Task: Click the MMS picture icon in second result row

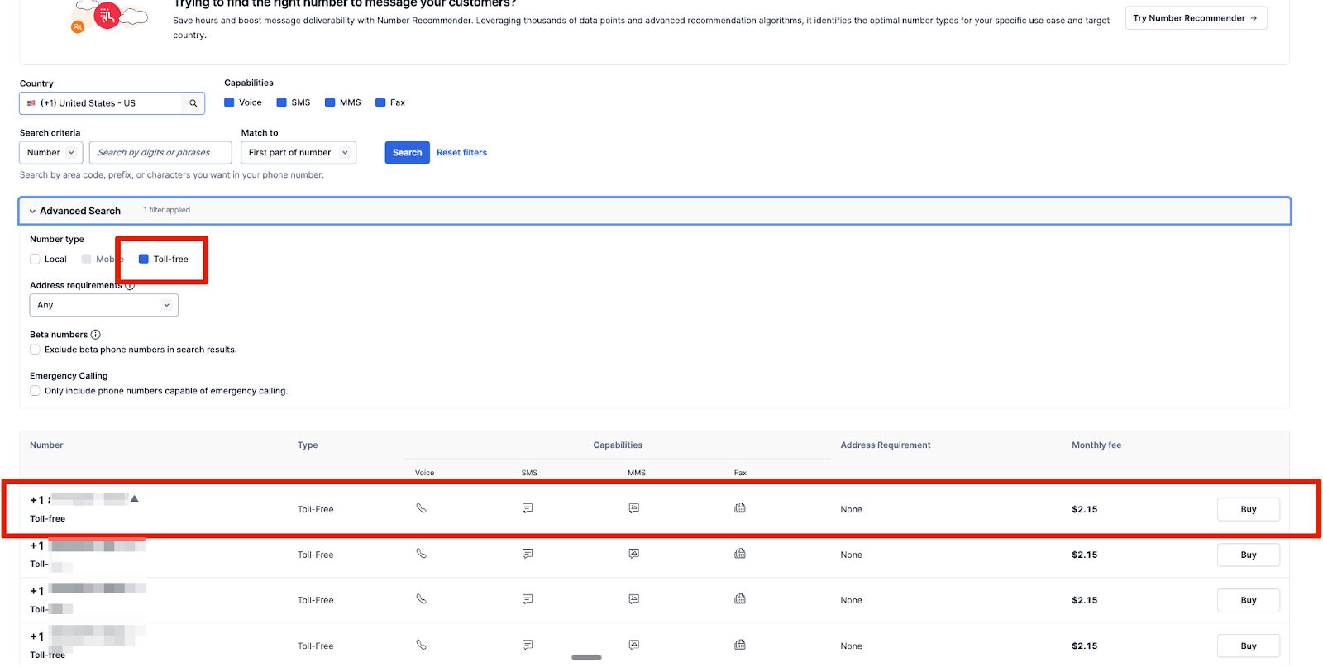Action: coord(633,554)
